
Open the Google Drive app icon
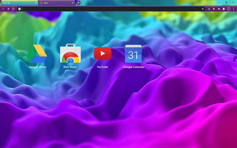tap(37, 54)
